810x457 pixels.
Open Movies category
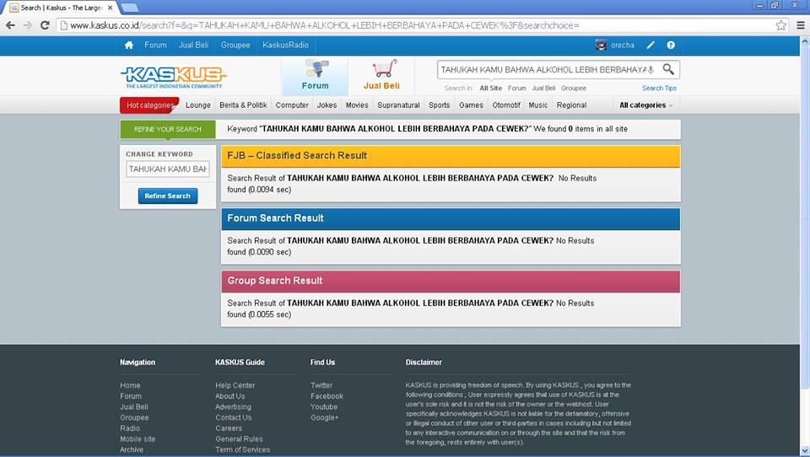357,105
